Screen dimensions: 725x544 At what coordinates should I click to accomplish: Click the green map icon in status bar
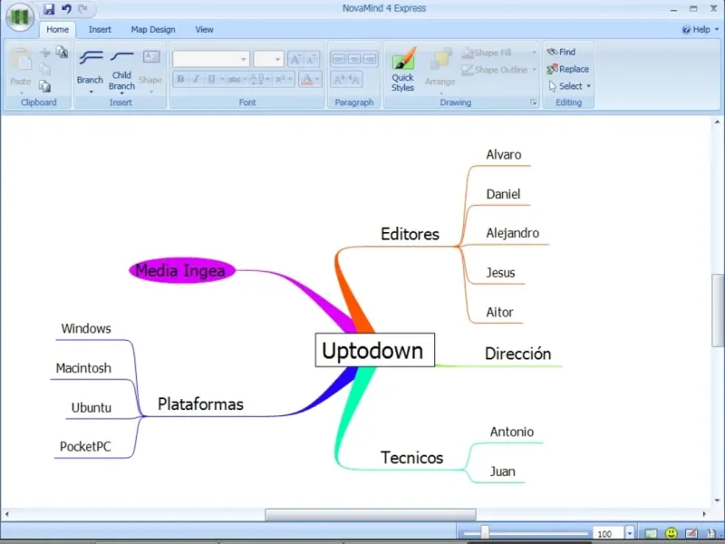[651, 534]
